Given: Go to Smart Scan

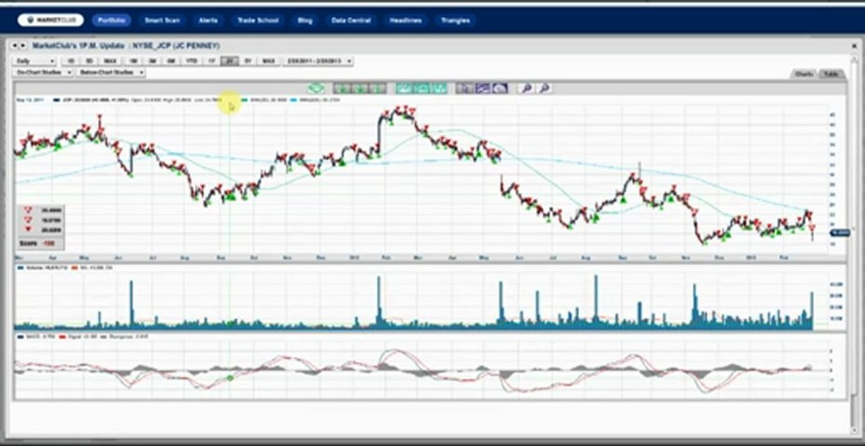Looking at the screenshot, I should click(162, 20).
